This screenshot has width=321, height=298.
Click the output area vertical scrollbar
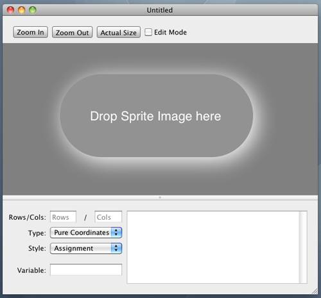click(x=303, y=247)
